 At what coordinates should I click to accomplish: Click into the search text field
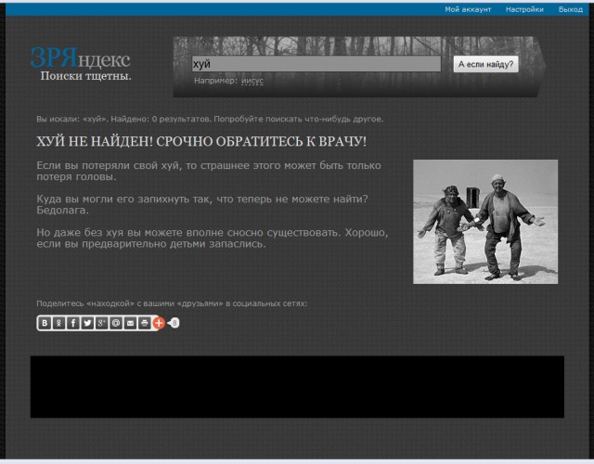tap(316, 64)
